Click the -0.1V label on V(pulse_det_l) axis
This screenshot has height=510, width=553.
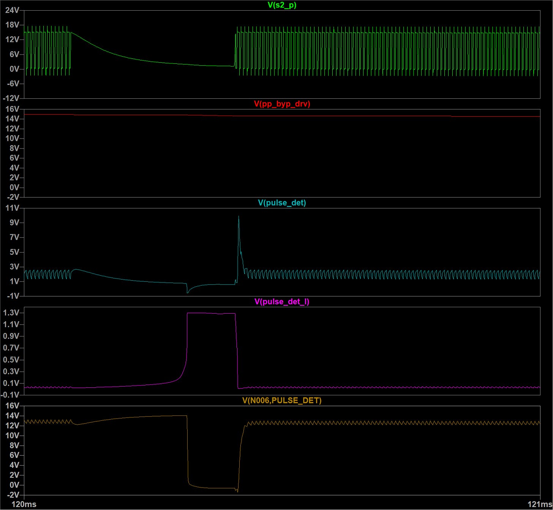pyautogui.click(x=10, y=395)
